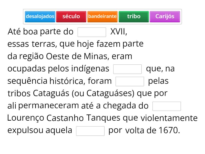Click the word 'XVII' in the text

(x=118, y=32)
